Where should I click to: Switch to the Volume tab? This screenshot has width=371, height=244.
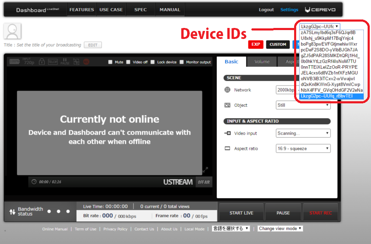pos(262,62)
